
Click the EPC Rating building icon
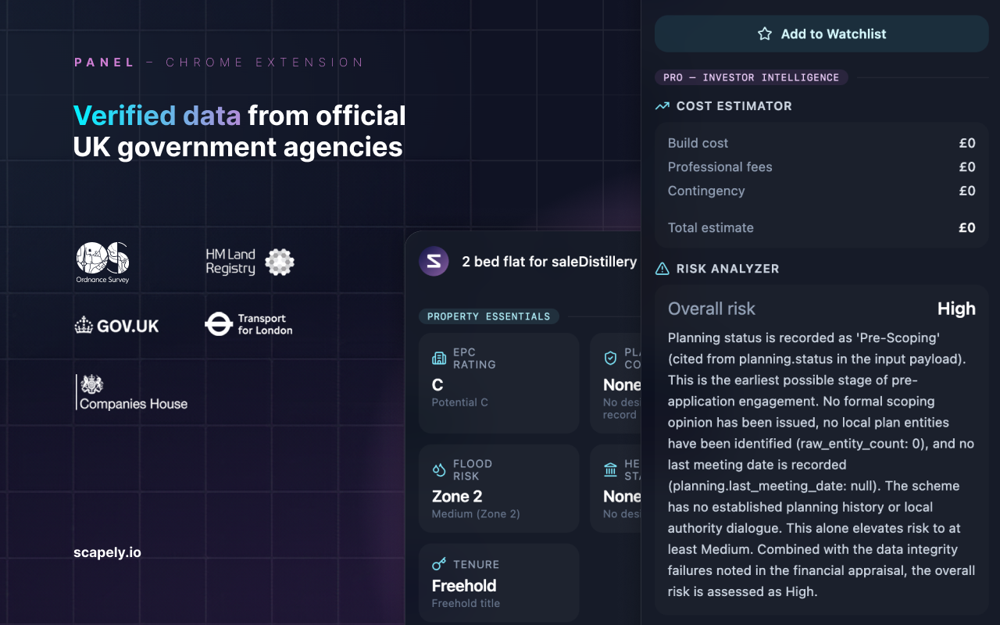[439, 359]
